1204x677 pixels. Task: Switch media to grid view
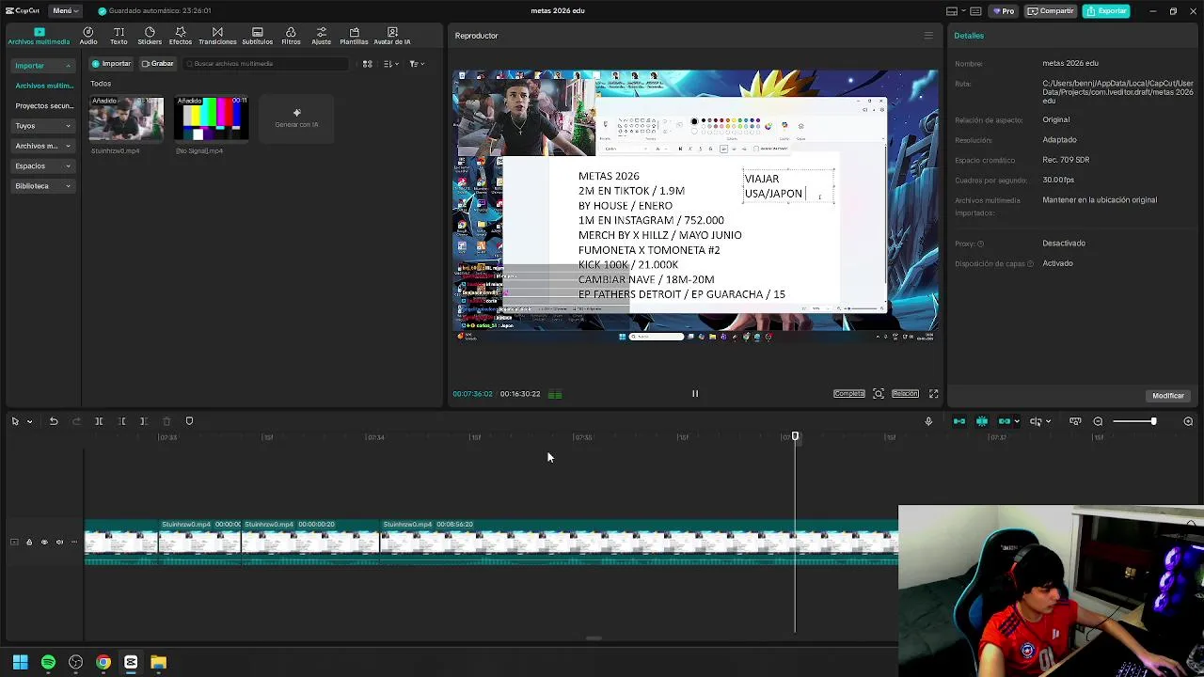click(368, 64)
